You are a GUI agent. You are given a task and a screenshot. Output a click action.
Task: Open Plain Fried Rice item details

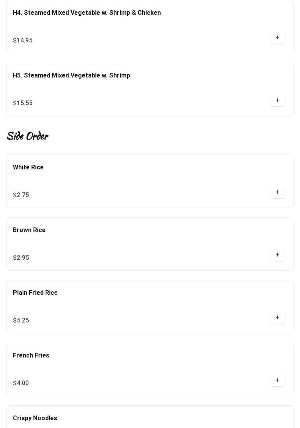(x=35, y=293)
